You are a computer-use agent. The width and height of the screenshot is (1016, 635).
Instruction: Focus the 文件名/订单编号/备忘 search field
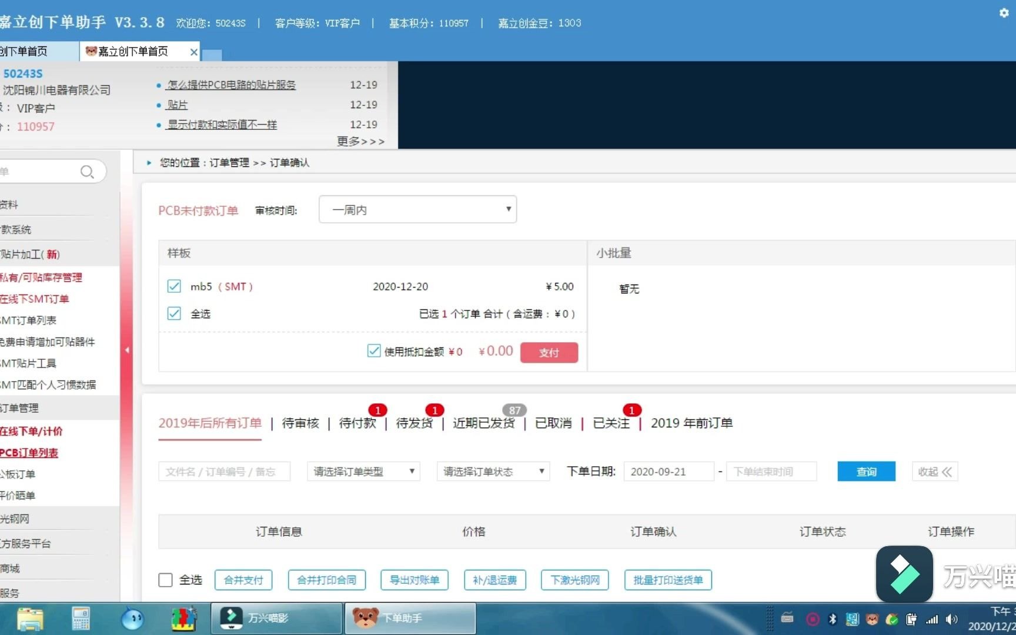click(x=225, y=472)
